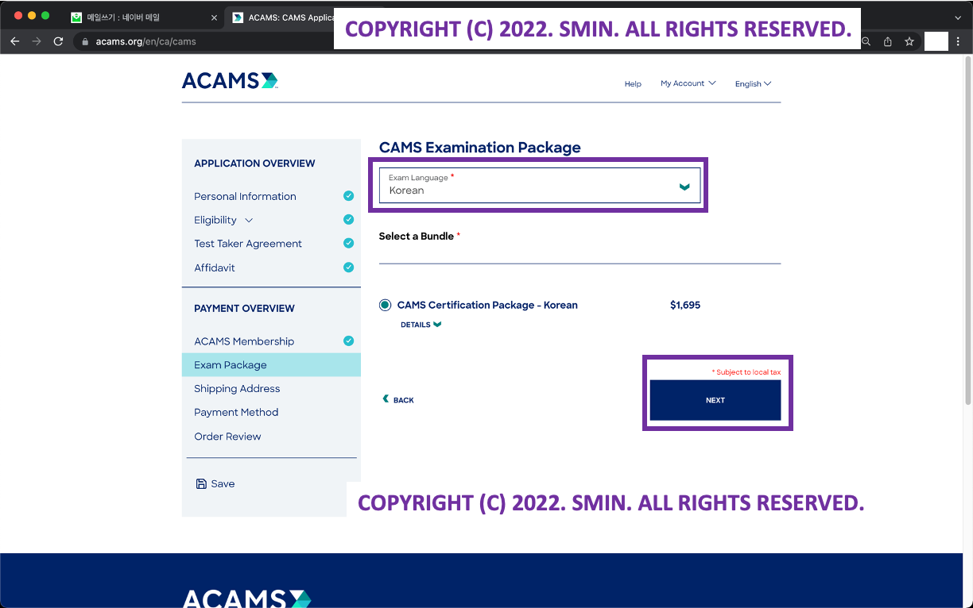This screenshot has height=608, width=973.
Task: Click the share icon in the address bar
Action: [888, 41]
